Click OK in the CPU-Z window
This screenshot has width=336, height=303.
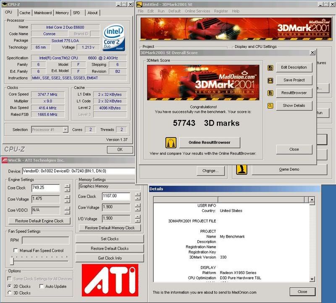coord(120,150)
